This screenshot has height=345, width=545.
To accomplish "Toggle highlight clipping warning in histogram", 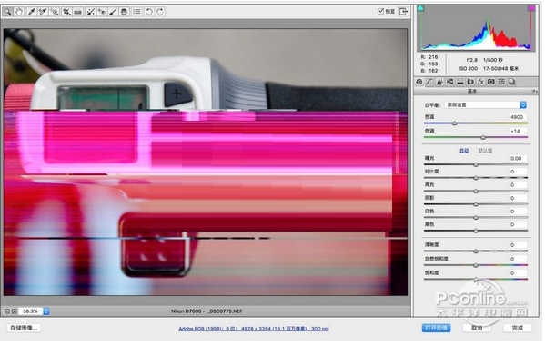I will click(531, 8).
